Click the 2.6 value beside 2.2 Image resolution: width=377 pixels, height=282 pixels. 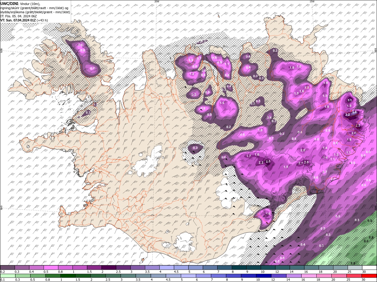point(268,161)
